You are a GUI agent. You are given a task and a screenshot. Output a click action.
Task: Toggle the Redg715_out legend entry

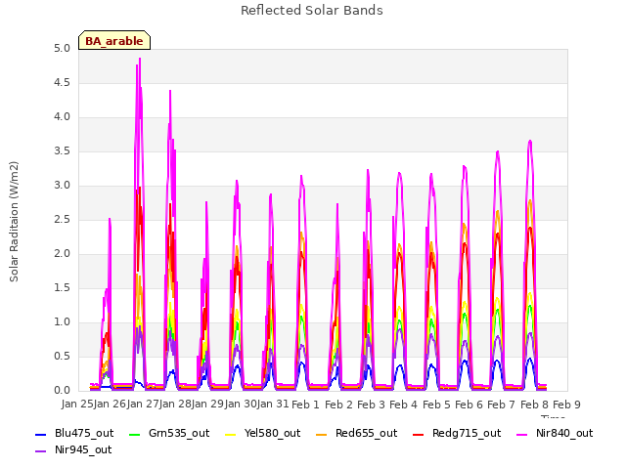[x=457, y=434]
